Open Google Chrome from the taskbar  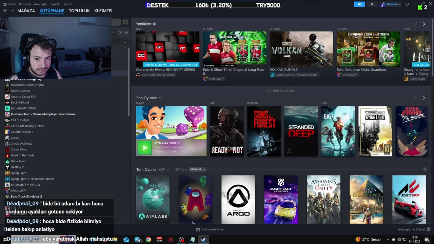(148, 240)
